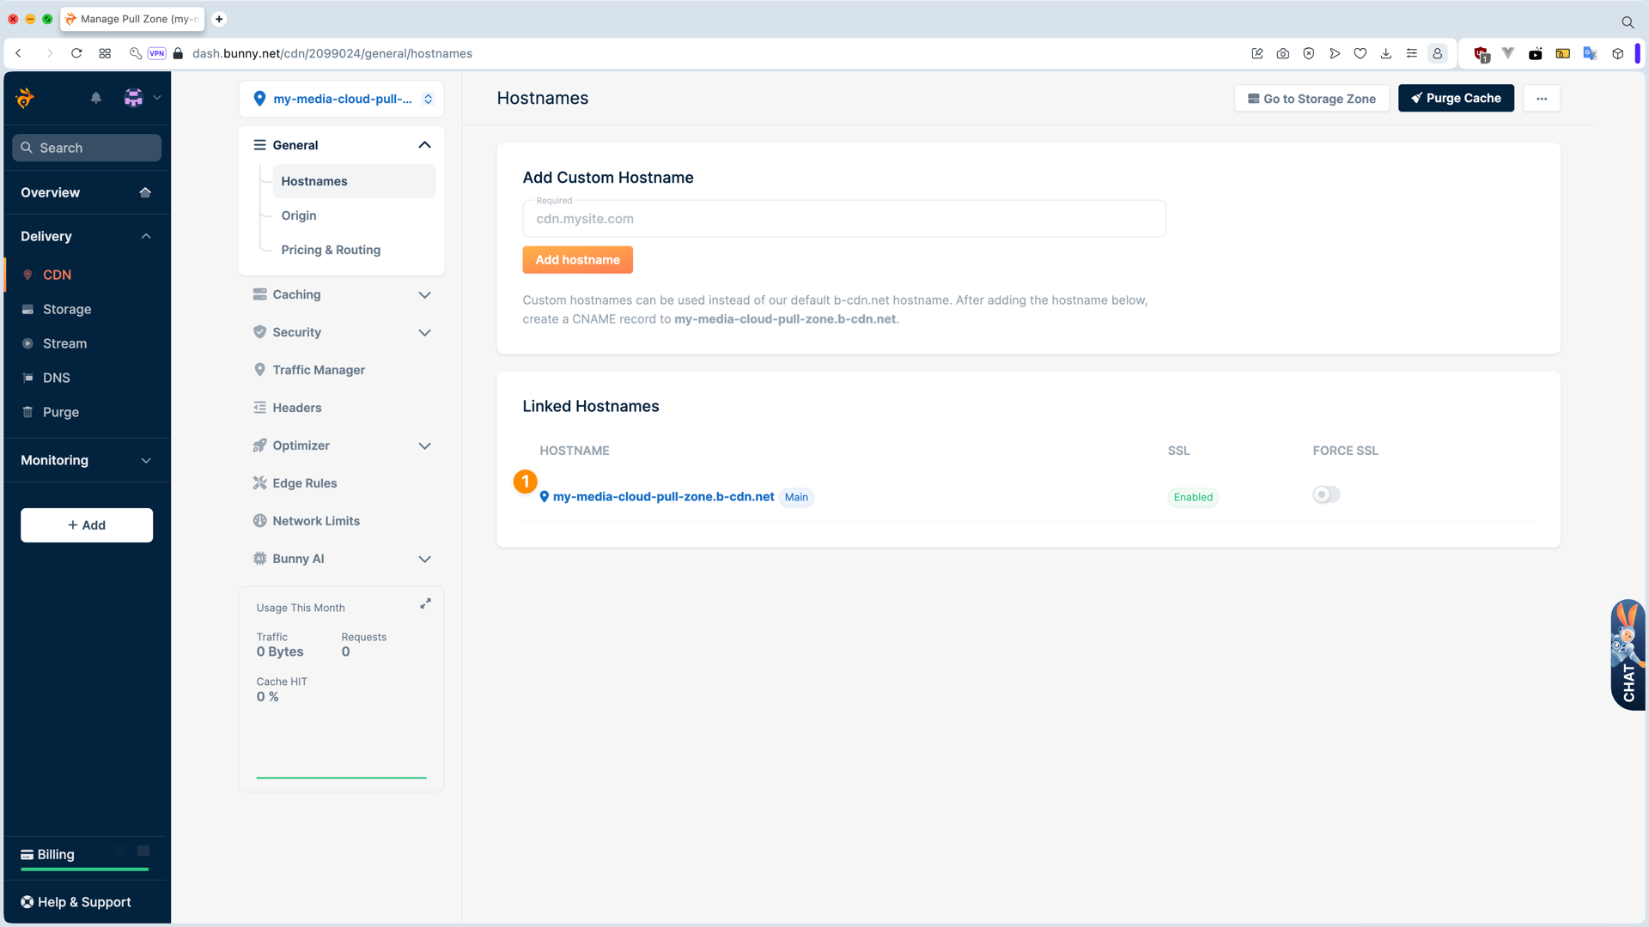The image size is (1649, 927).
Task: Go to Traffic Manager
Action: pyautogui.click(x=319, y=370)
